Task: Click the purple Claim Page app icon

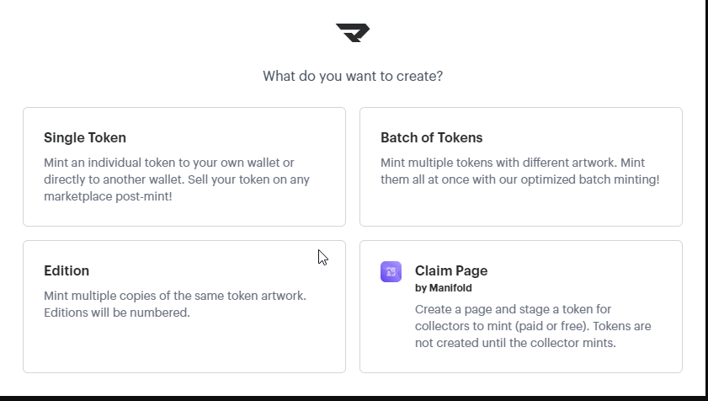Action: [x=391, y=271]
